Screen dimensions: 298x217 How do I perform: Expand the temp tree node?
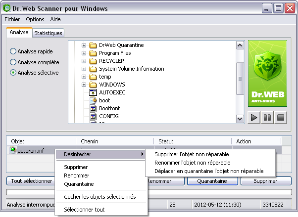tap(84, 77)
